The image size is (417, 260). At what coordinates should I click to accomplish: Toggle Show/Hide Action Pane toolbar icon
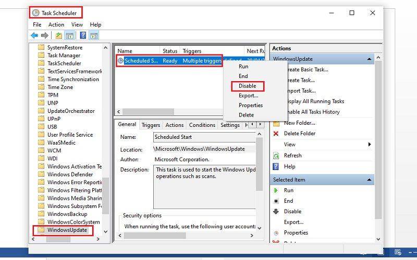(94, 35)
